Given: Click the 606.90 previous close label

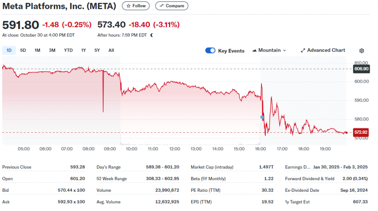Looking at the screenshot, I should [x=361, y=69].
